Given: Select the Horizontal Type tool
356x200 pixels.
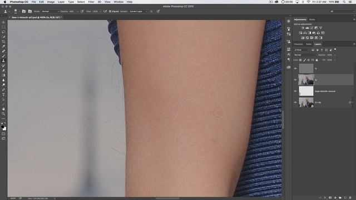Looking at the screenshot, I should (x=3, y=94).
